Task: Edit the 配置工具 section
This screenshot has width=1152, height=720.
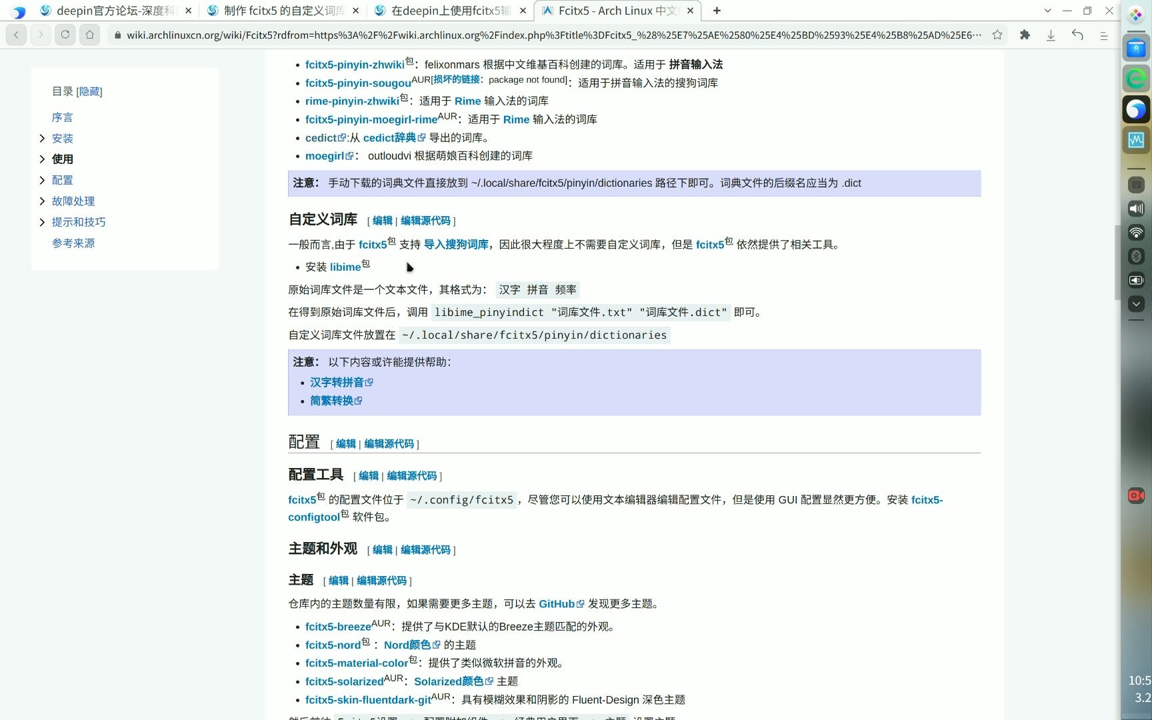Action: [x=368, y=476]
